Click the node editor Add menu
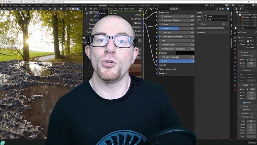 tap(116, 9)
